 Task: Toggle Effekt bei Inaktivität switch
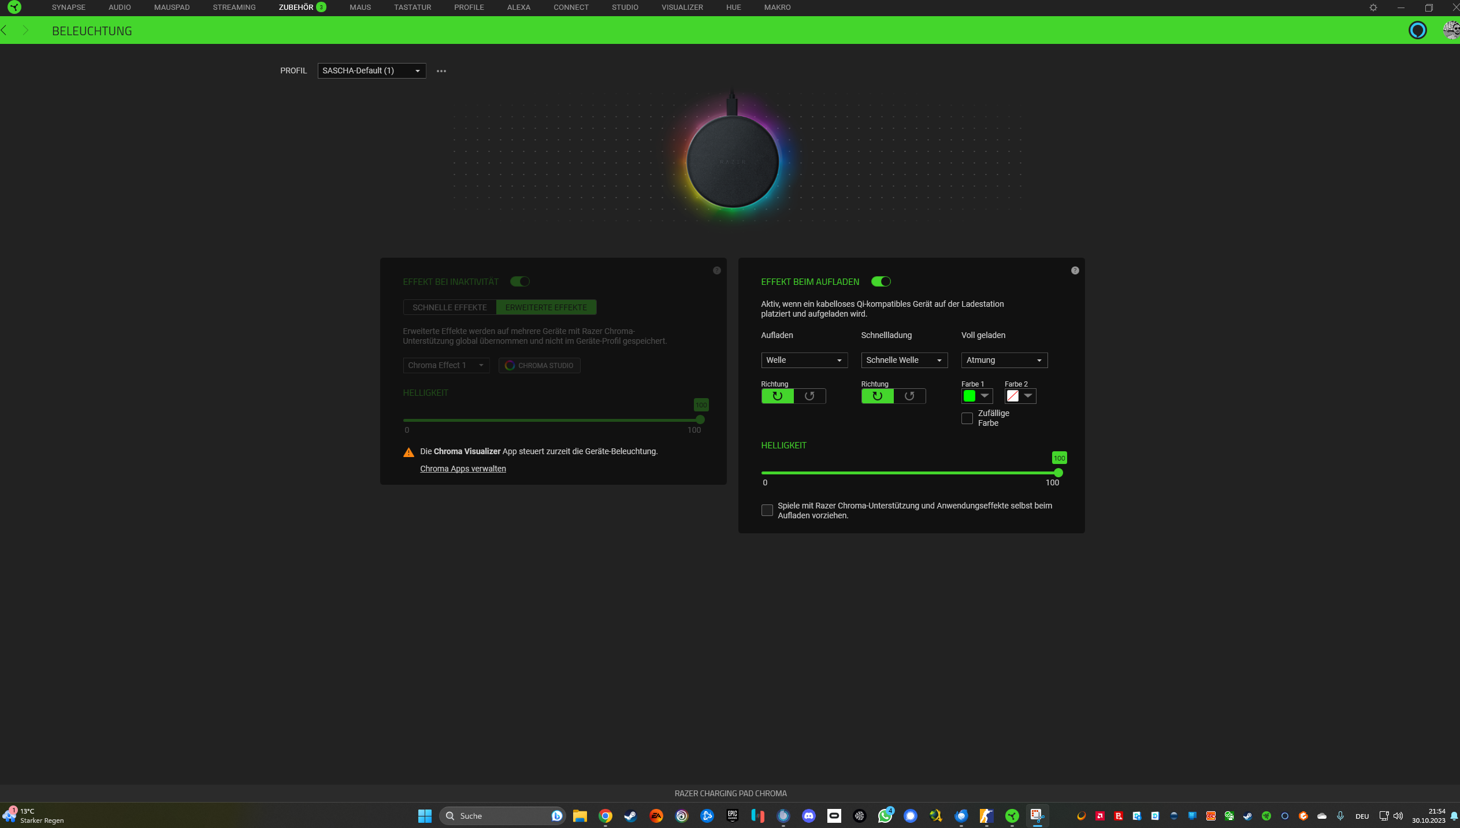pos(519,281)
